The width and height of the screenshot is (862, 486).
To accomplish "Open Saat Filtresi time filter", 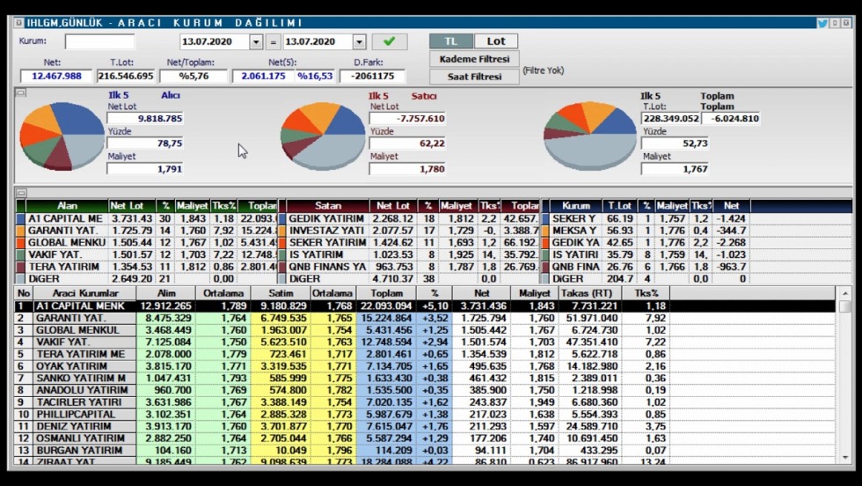I will tap(474, 77).
